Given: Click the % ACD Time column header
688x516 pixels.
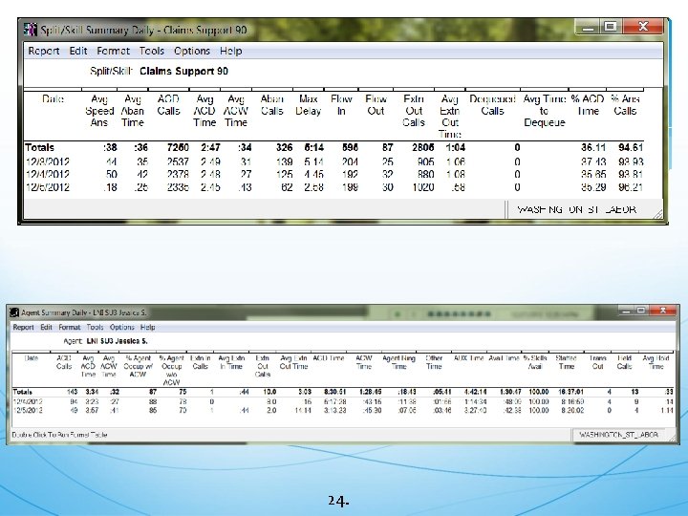Looking at the screenshot, I should (x=588, y=105).
